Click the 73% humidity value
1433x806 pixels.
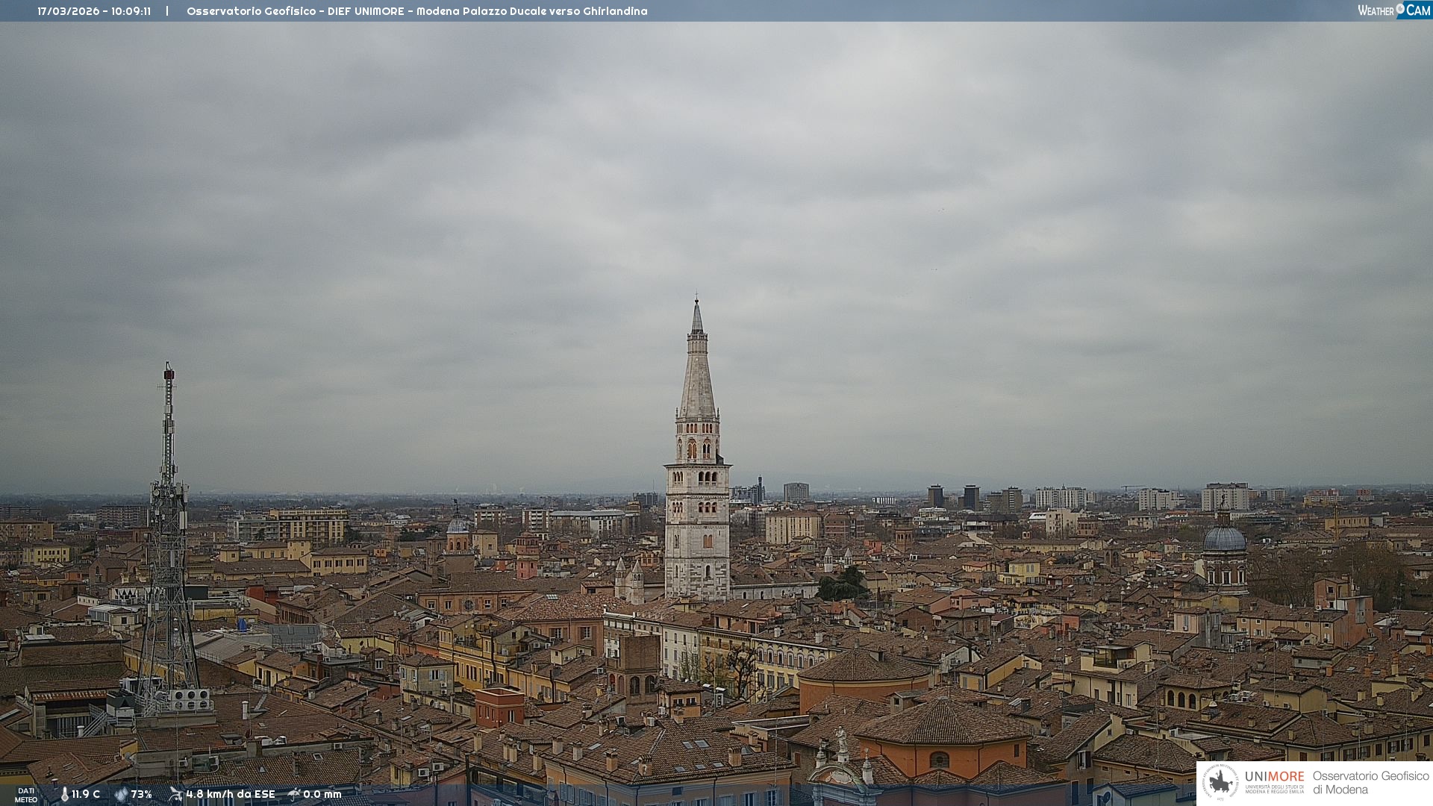[x=141, y=794]
